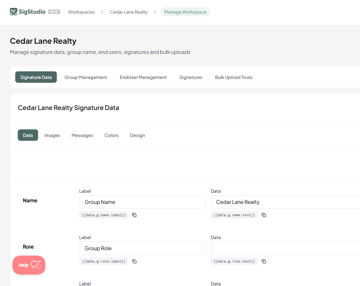Image resolution: width=360 pixels, height=286 pixels.
Task: Edit the Cedar Lane Realty data field
Action: [x=285, y=202]
